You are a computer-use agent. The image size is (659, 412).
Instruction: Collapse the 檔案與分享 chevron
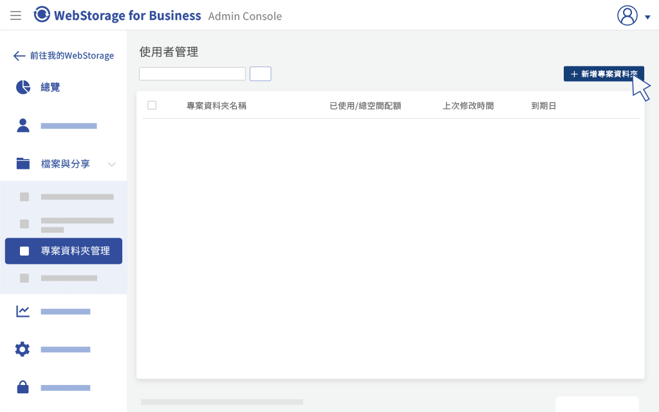pos(112,164)
